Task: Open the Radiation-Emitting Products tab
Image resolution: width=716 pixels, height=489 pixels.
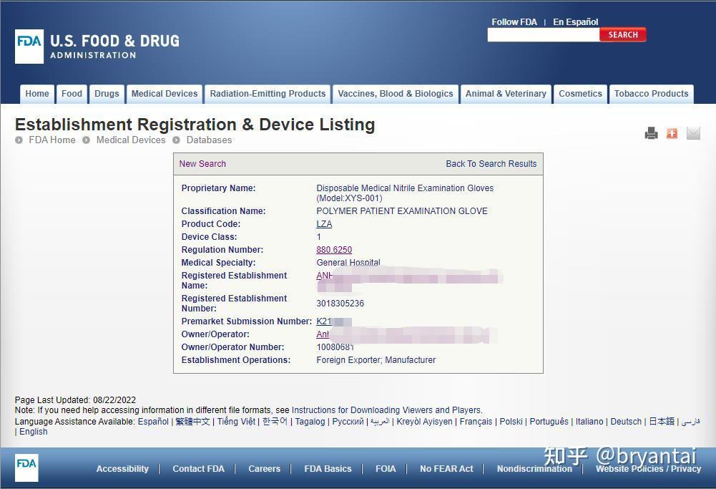Action: click(268, 94)
